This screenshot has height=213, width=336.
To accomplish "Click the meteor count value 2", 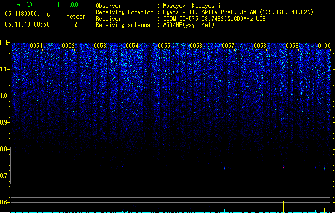I will [x=76, y=24].
